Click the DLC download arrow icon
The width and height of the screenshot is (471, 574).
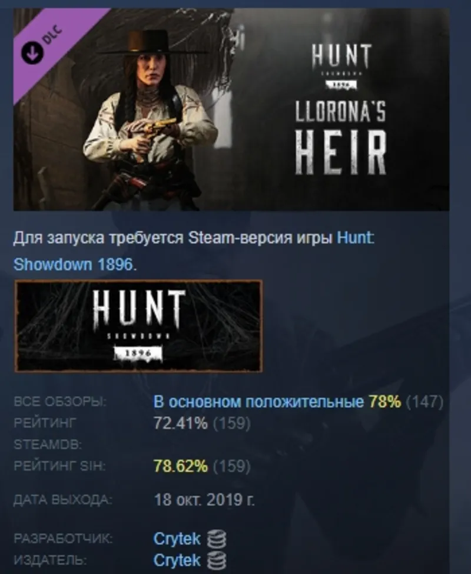tap(32, 54)
